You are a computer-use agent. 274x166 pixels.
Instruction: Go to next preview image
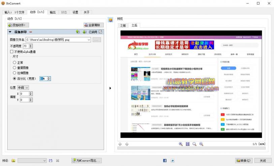point(127,144)
